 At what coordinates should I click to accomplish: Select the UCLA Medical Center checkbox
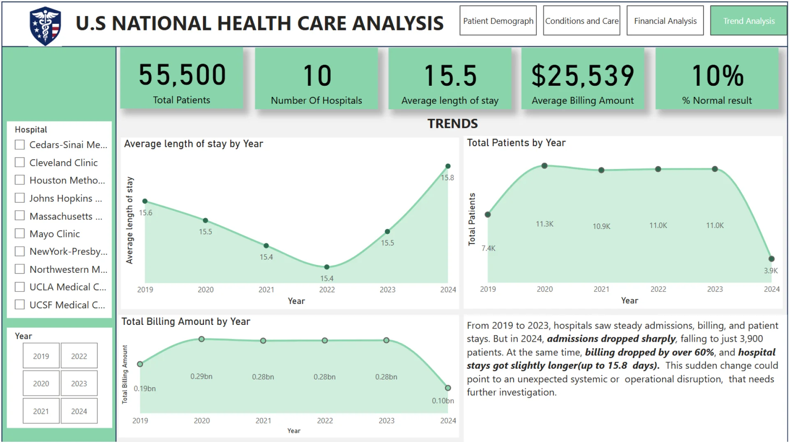pyautogui.click(x=20, y=287)
